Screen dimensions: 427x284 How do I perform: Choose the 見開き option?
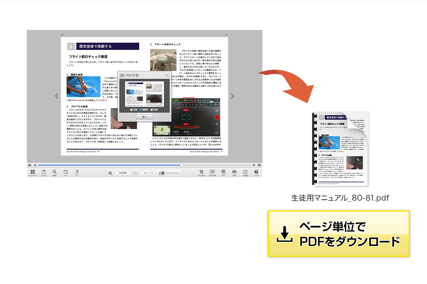click(x=140, y=110)
